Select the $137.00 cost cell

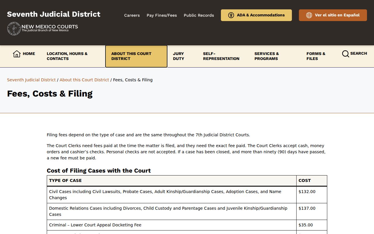tap(312, 211)
